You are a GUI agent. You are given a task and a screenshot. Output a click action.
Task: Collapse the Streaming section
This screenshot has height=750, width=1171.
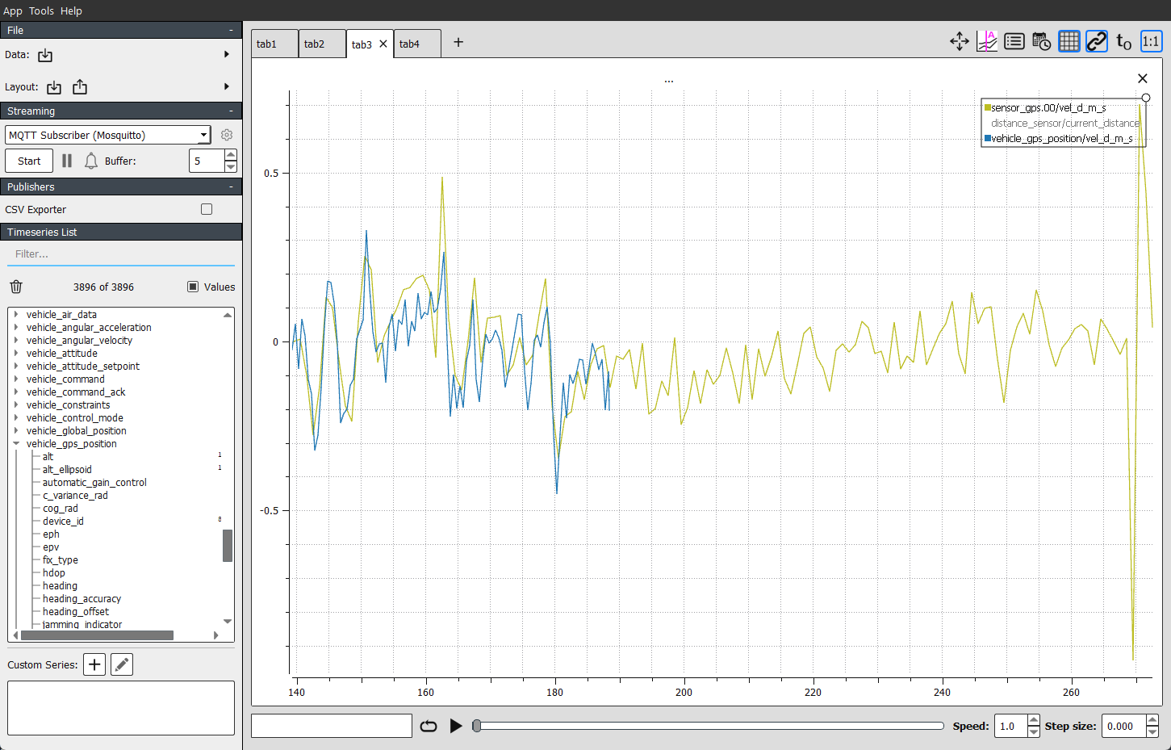click(231, 111)
